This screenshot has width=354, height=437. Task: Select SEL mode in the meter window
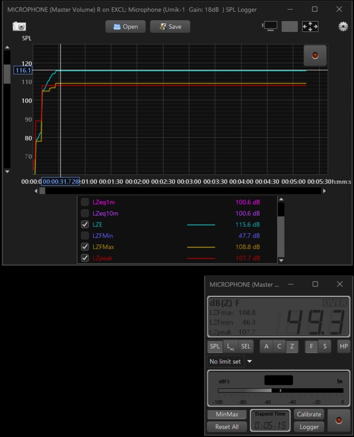(x=246, y=346)
